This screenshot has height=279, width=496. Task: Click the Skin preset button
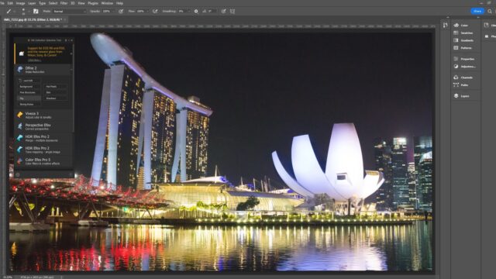(56, 92)
